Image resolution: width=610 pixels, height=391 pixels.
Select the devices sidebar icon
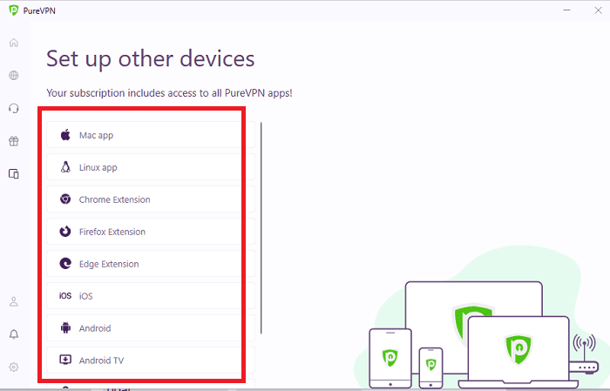tap(14, 174)
